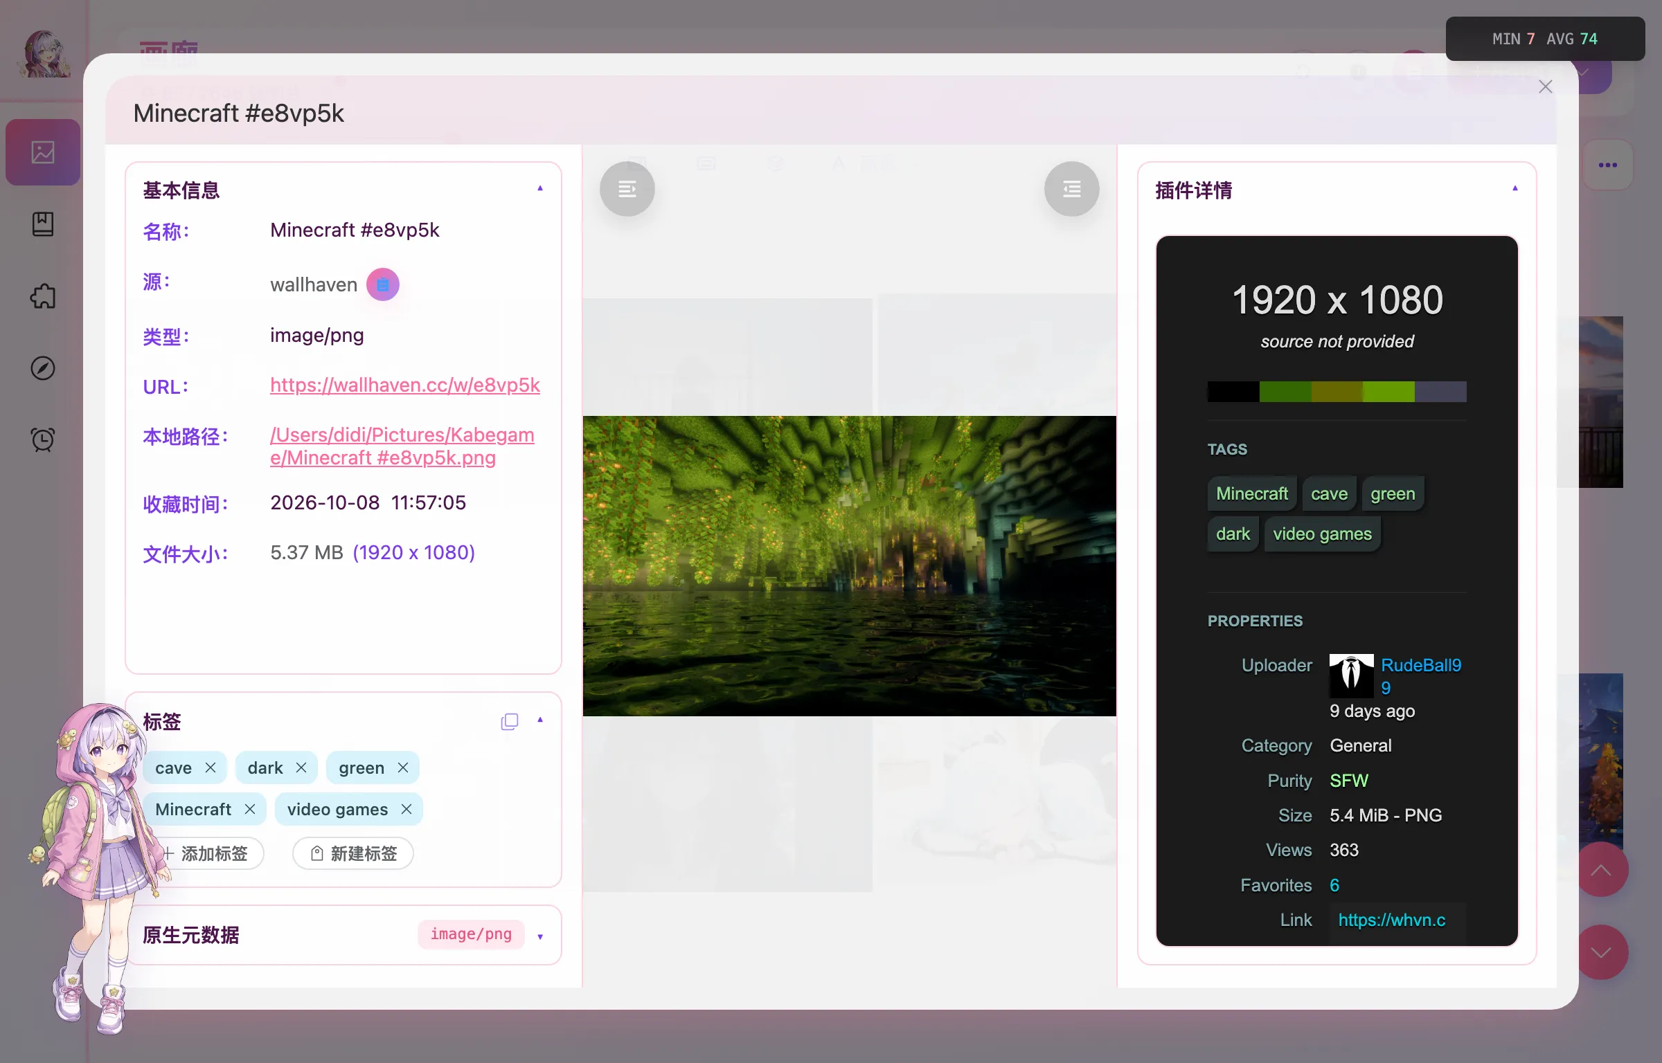Open the plugins puzzle icon in sidebar
The height and width of the screenshot is (1063, 1662).
tap(43, 296)
